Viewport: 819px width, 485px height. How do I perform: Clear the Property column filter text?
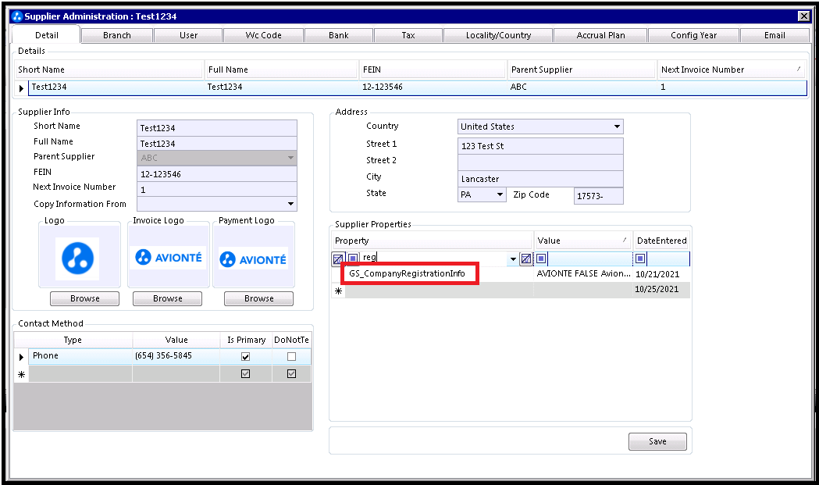tap(526, 259)
